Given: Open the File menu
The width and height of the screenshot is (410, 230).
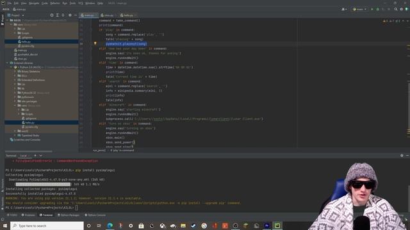Looking at the screenshot, I should [10, 3].
